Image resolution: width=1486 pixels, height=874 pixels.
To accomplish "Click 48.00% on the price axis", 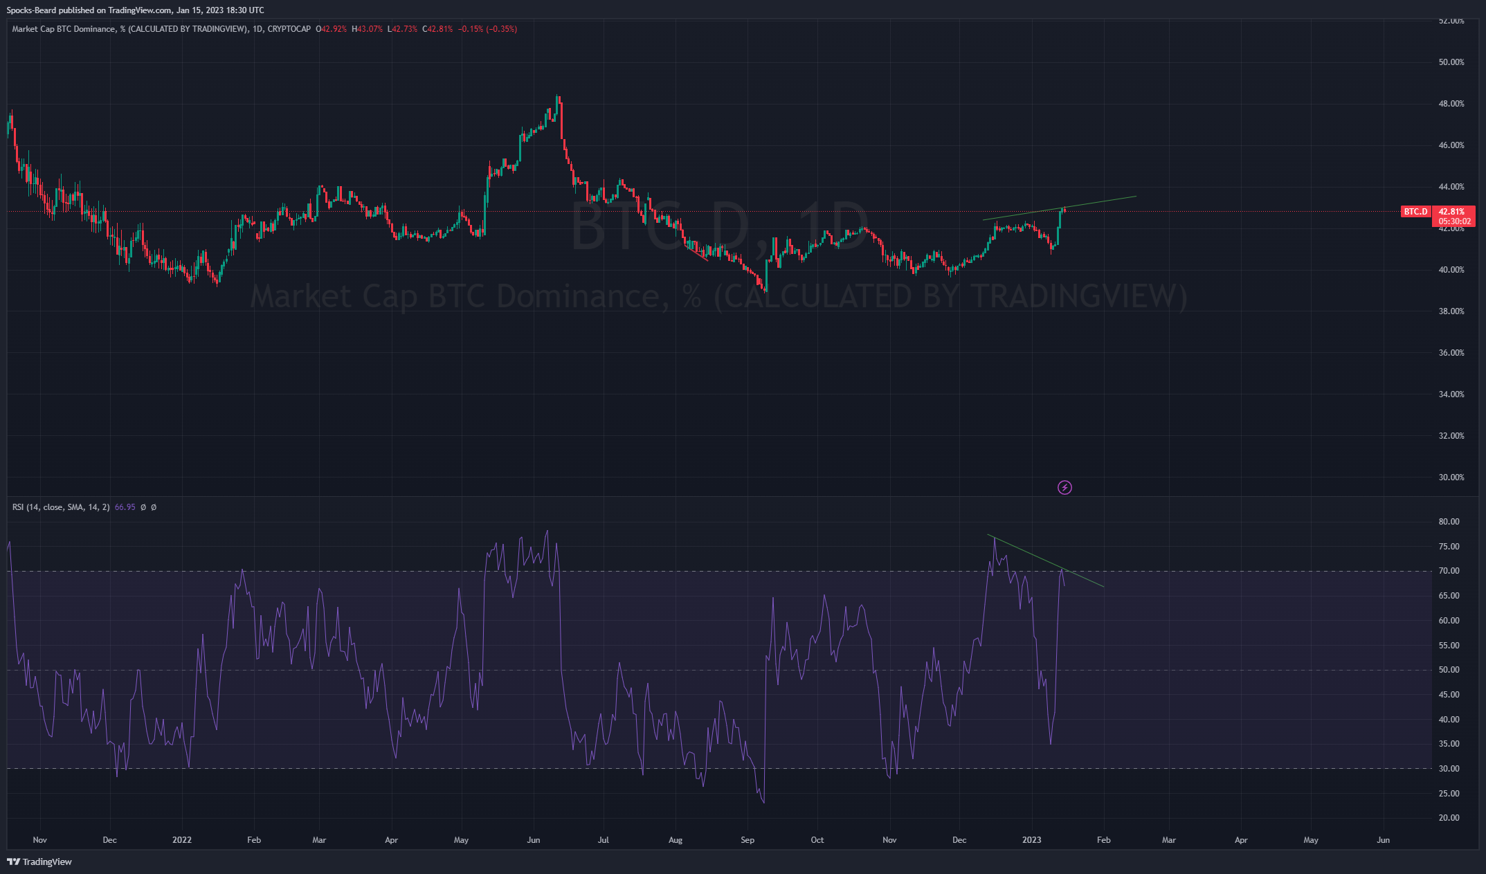I will tap(1451, 104).
